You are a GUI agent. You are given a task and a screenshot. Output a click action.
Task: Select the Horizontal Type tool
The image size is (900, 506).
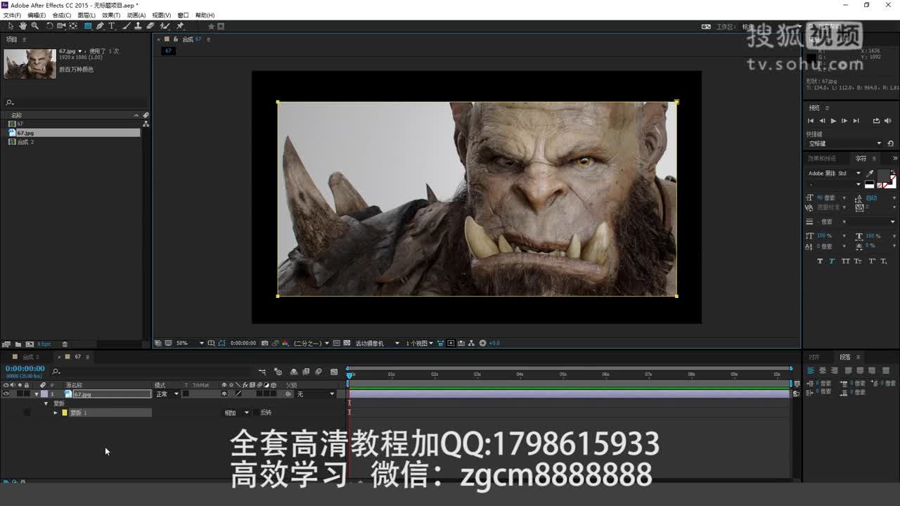point(111,25)
